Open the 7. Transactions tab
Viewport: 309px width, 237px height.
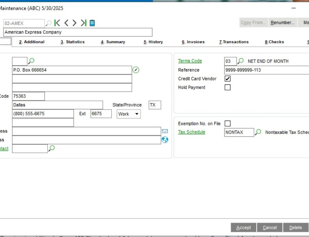pyautogui.click(x=234, y=42)
